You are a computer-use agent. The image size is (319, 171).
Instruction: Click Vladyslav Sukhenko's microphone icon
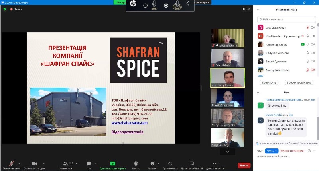[308, 53]
